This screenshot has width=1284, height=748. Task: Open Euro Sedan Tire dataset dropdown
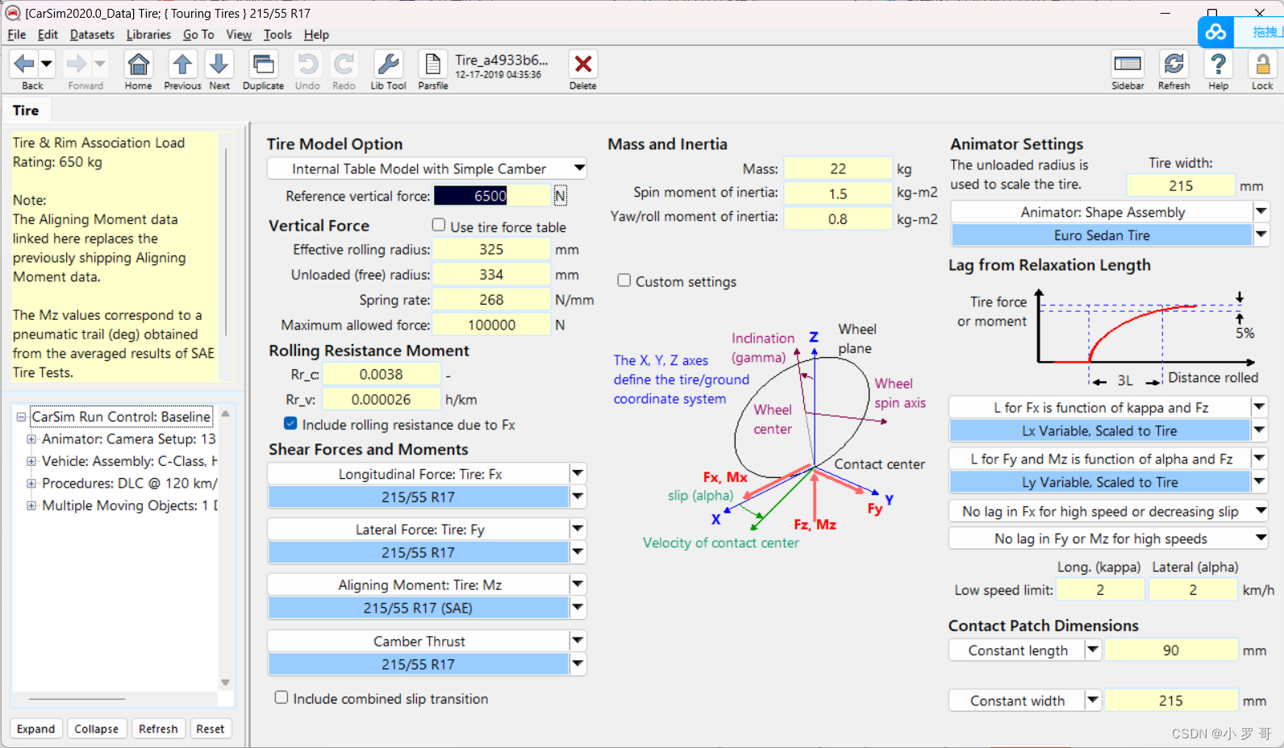[1261, 235]
